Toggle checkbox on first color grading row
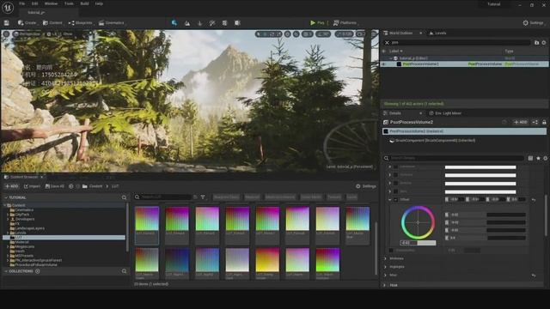Image resolution: width=550 pixels, height=309 pixels. point(395,167)
